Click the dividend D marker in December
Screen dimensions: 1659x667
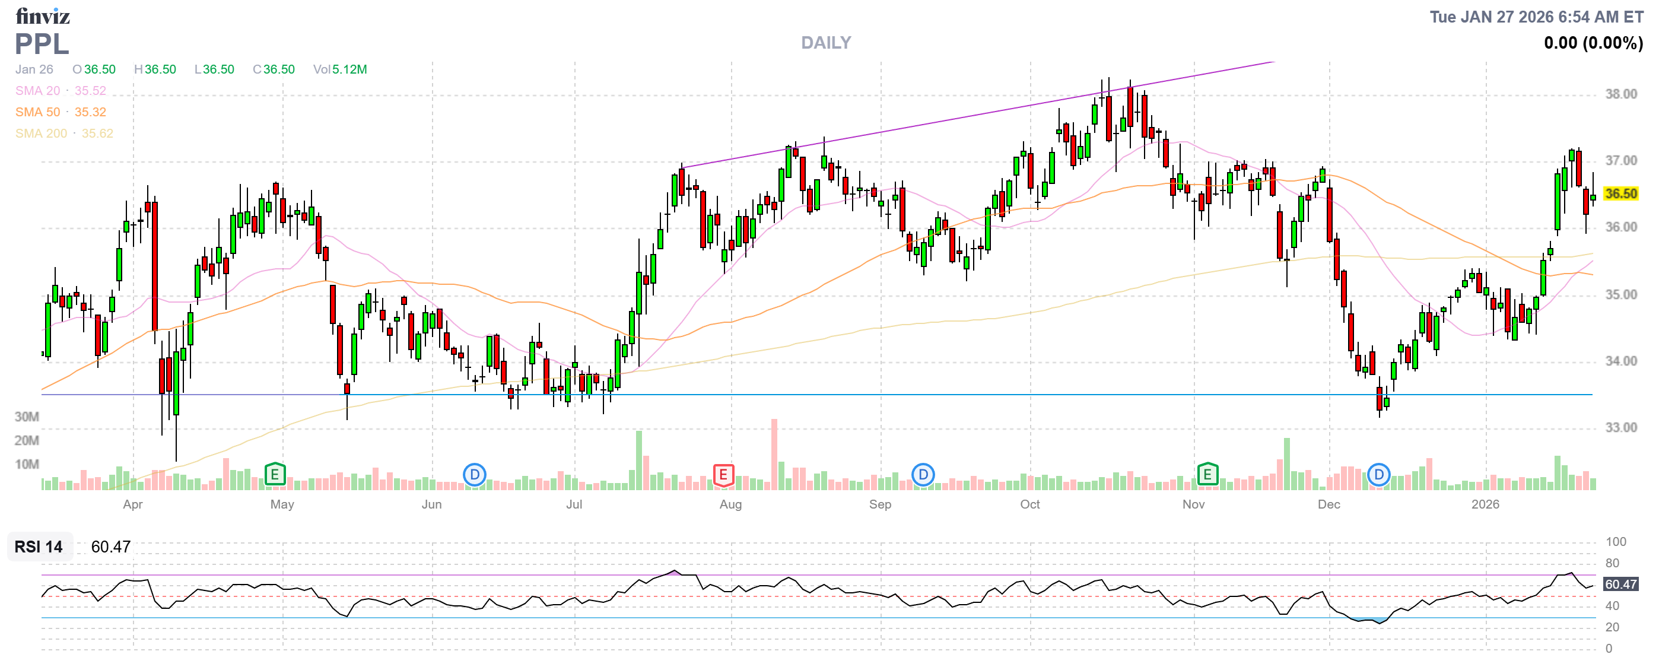coord(1379,475)
